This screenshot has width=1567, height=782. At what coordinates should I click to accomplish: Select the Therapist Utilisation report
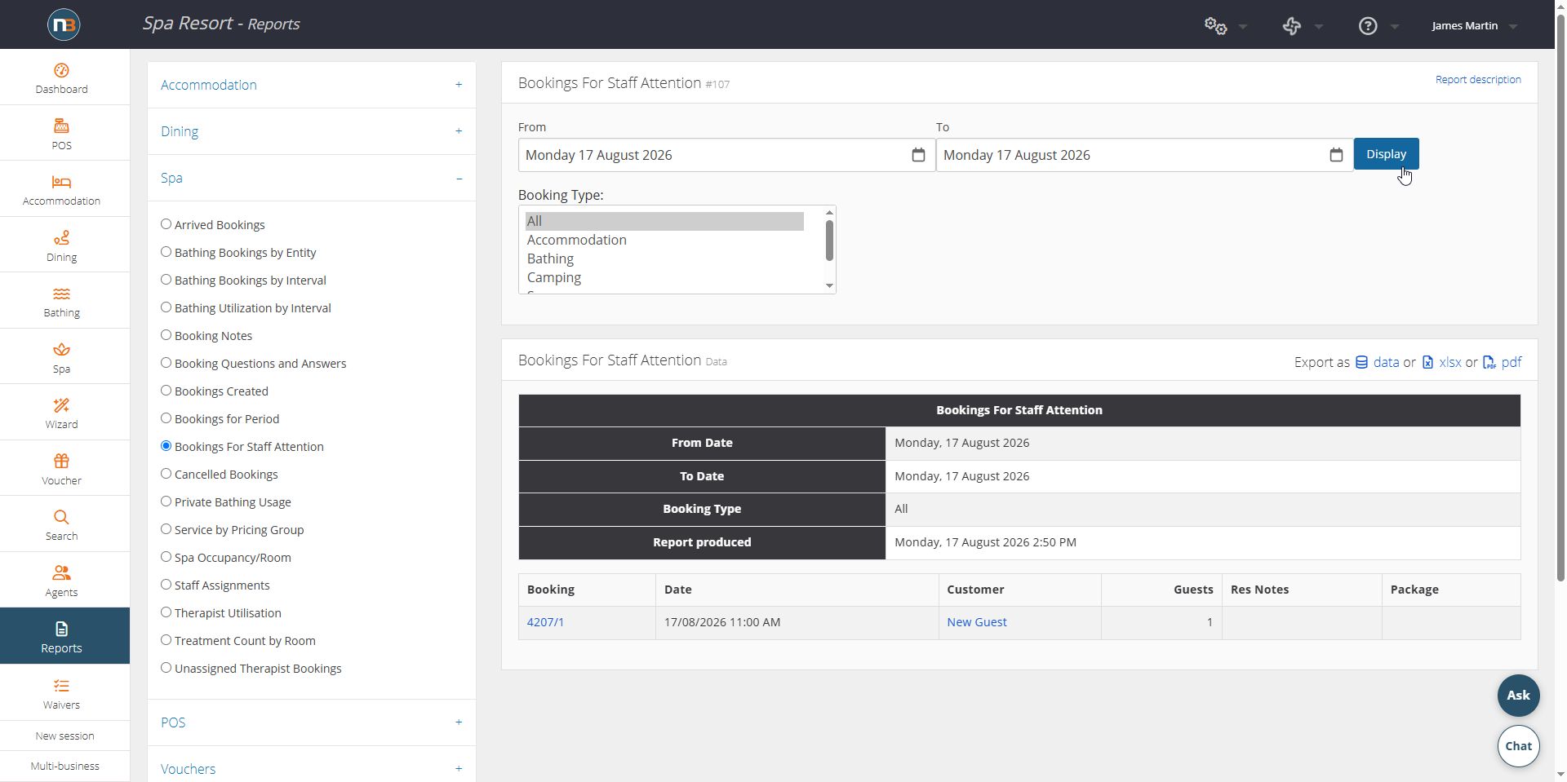pyautogui.click(x=166, y=612)
